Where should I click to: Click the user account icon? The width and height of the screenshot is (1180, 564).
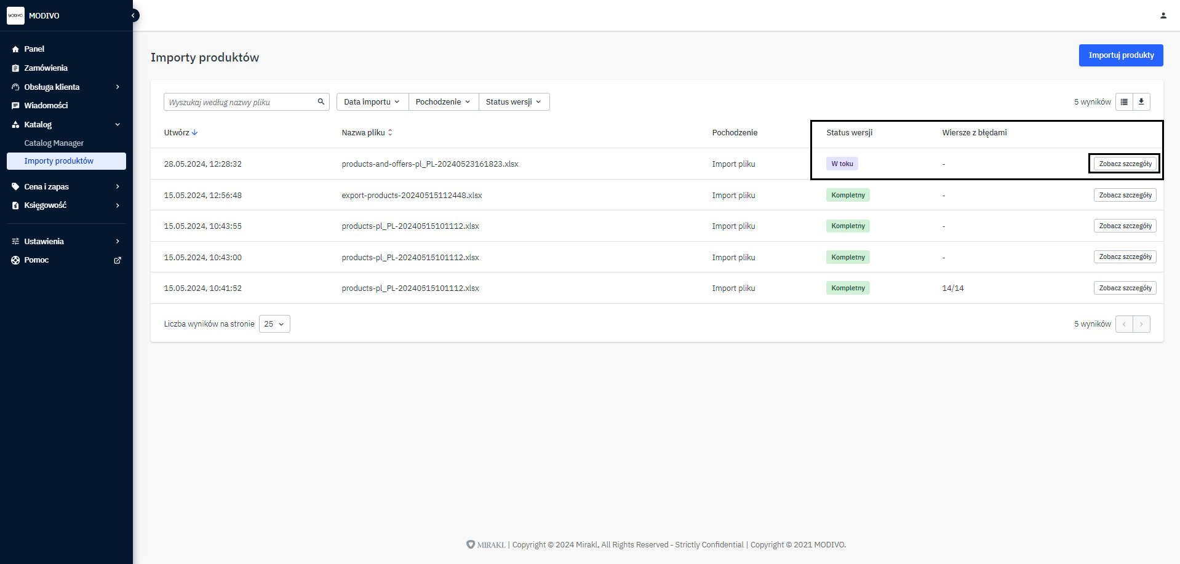[1163, 15]
